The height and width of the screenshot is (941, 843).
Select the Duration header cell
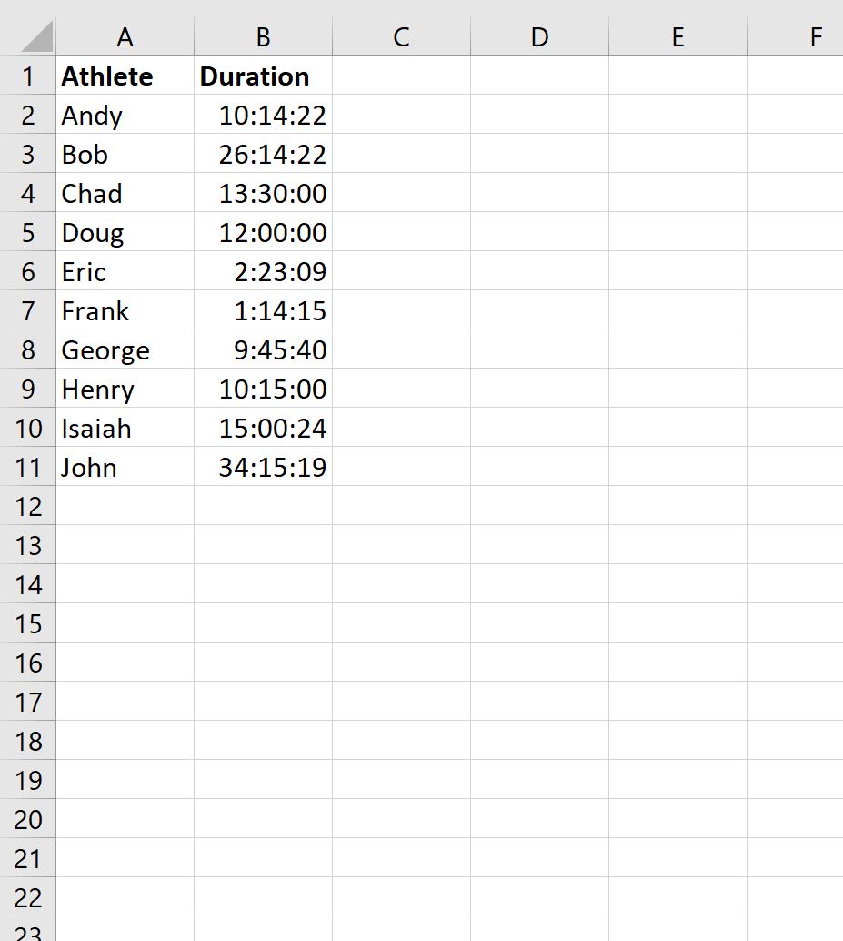262,76
